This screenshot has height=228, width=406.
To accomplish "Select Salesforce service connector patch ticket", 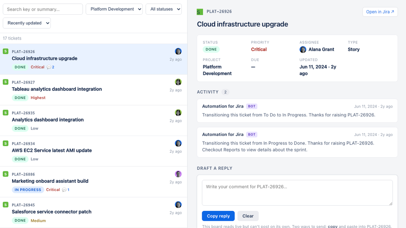I will tap(94, 213).
